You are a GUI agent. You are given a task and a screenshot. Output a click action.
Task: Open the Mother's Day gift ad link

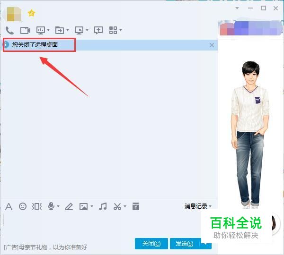click(45, 247)
